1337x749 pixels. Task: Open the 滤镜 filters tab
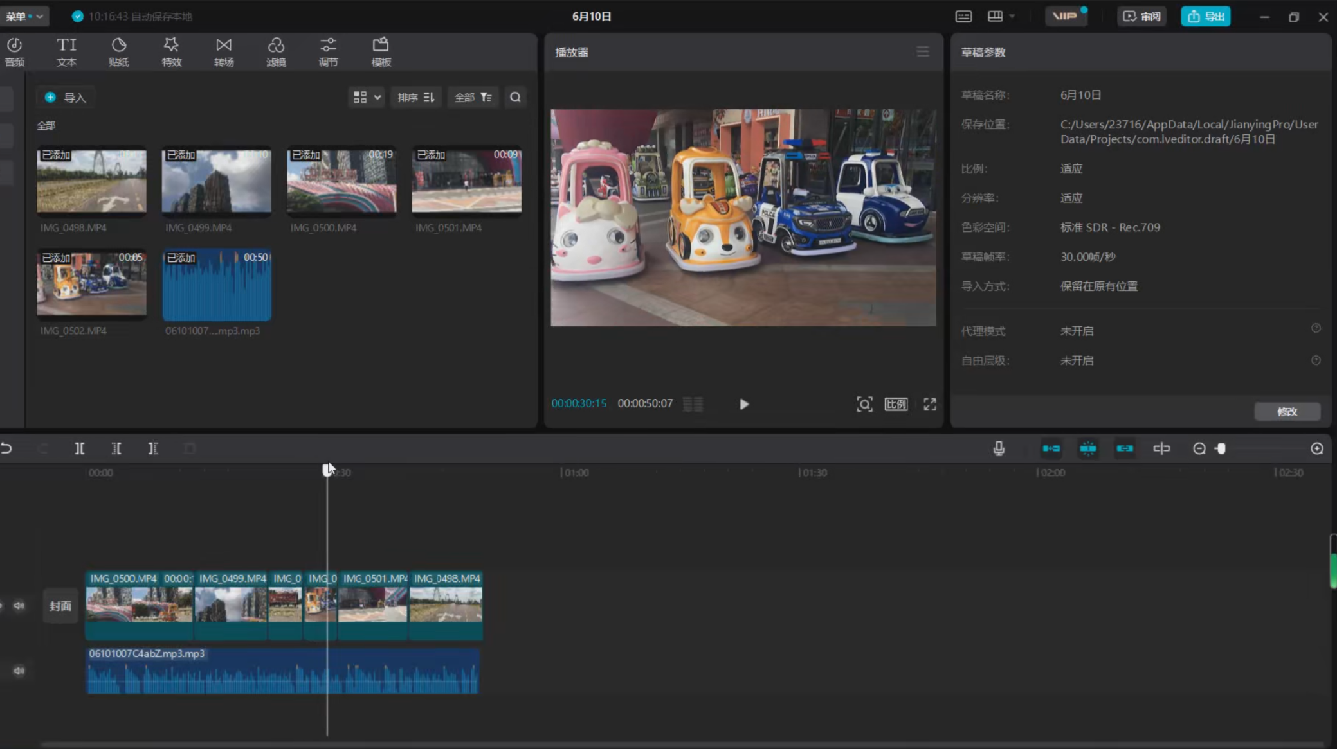point(276,52)
